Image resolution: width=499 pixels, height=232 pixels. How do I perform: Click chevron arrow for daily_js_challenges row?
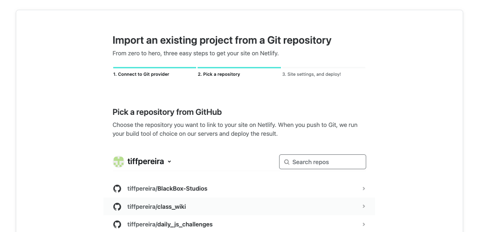tap(363, 225)
